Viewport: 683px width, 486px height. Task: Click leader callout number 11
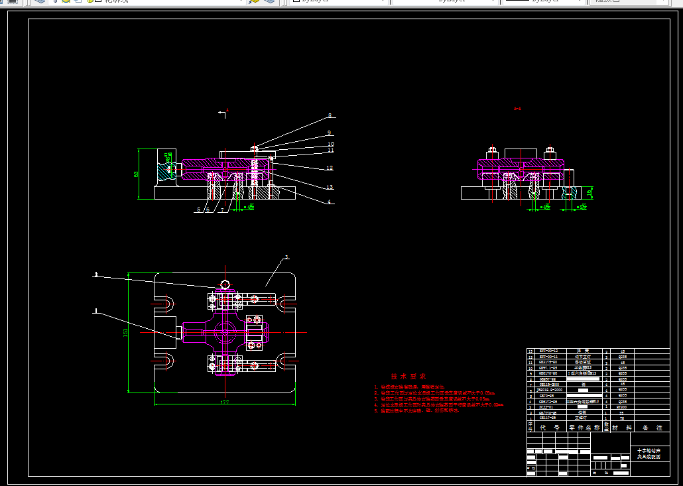point(331,151)
